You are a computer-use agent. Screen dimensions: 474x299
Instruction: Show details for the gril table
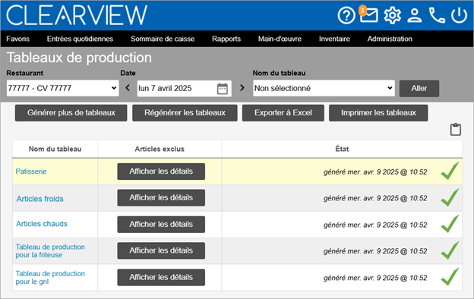click(161, 277)
